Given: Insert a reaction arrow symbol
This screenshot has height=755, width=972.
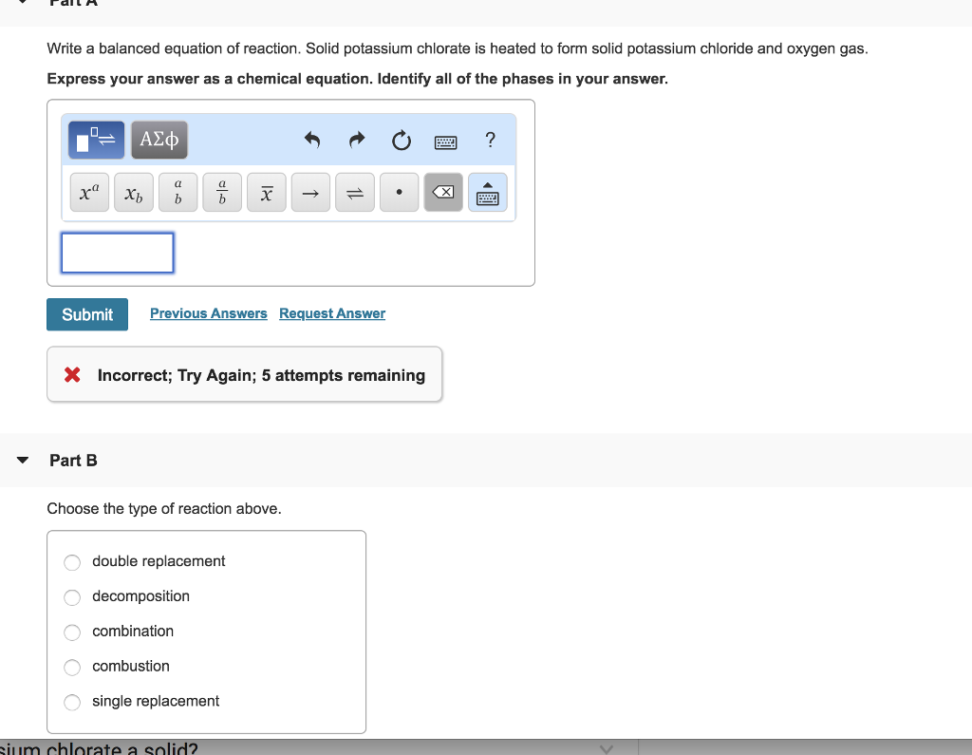Looking at the screenshot, I should tap(310, 192).
